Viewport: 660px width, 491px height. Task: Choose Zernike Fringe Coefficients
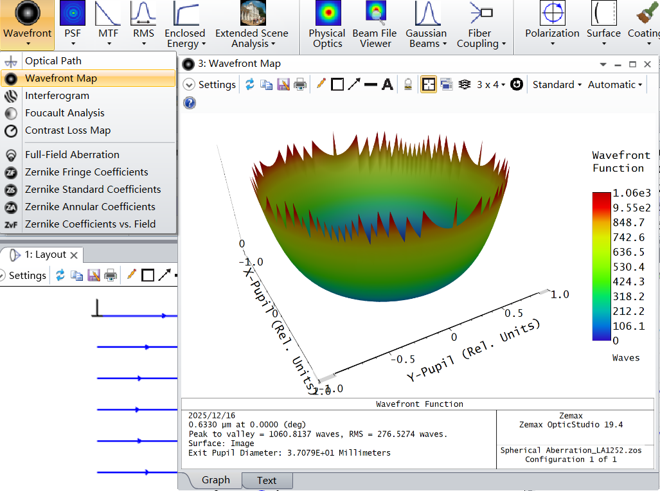[x=89, y=172]
